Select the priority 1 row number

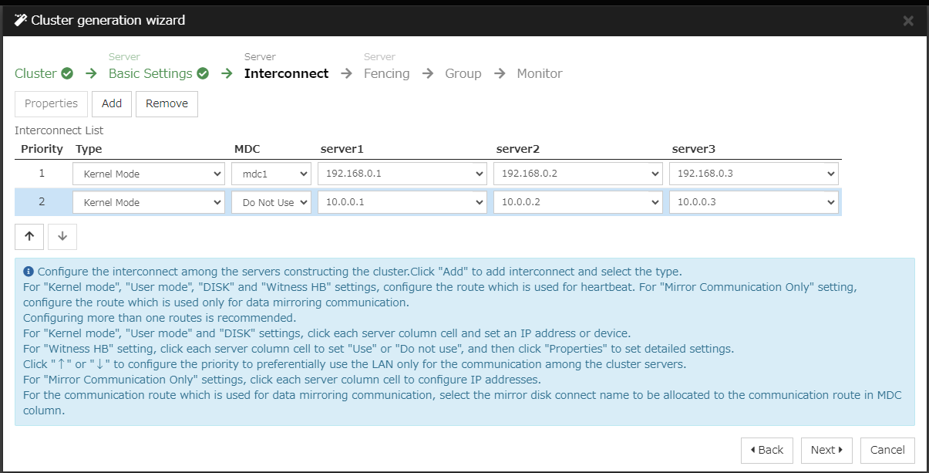(42, 174)
